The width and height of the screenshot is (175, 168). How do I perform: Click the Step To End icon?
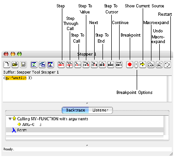pyautogui.click(x=103, y=64)
